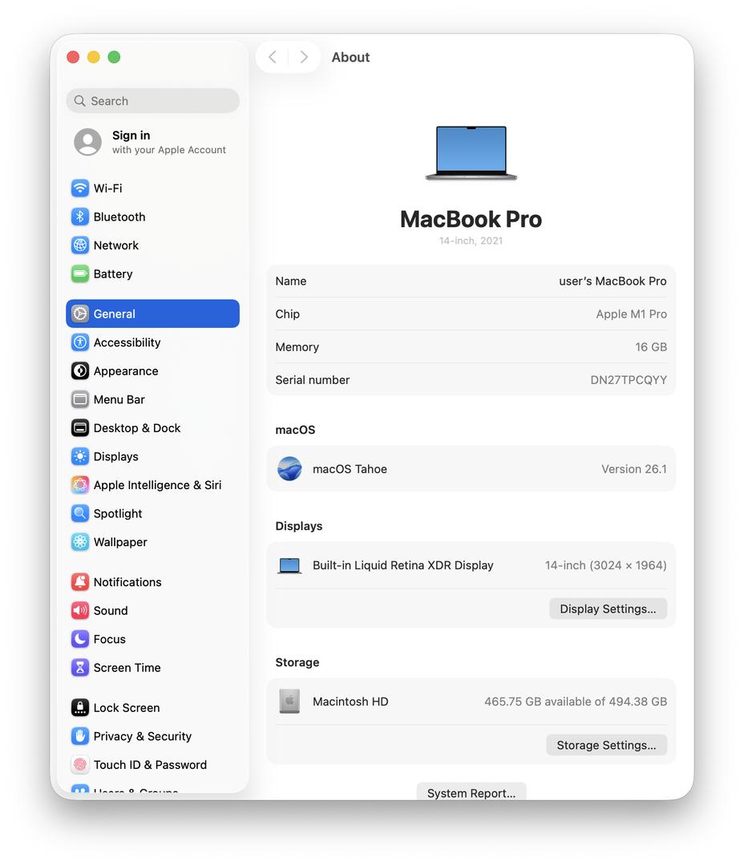The height and width of the screenshot is (866, 744).
Task: Click the Wi-Fi icon in sidebar
Action: [80, 188]
